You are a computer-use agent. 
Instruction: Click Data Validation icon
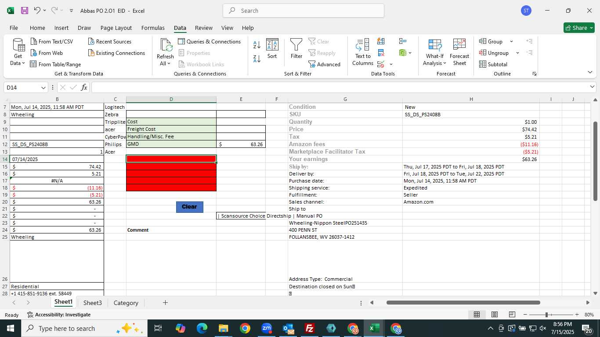click(380, 64)
